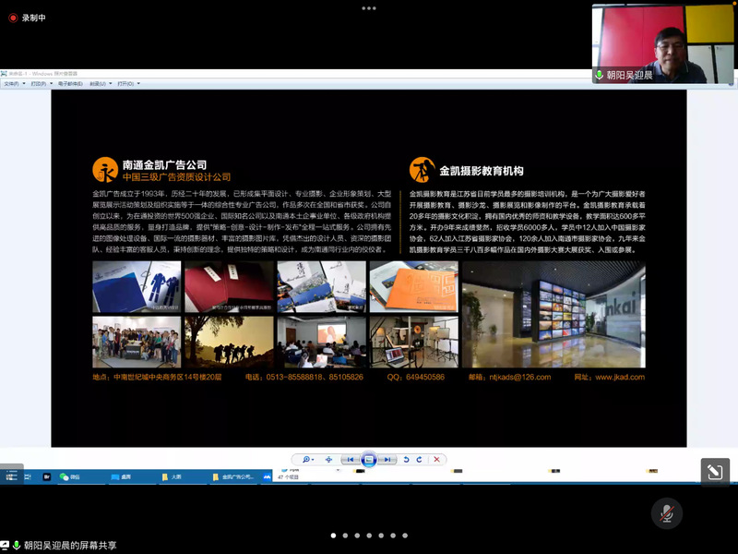738x554 pixels.
Task: Click the subtitle 中国三级广告资质设计公司
Action: click(176, 177)
